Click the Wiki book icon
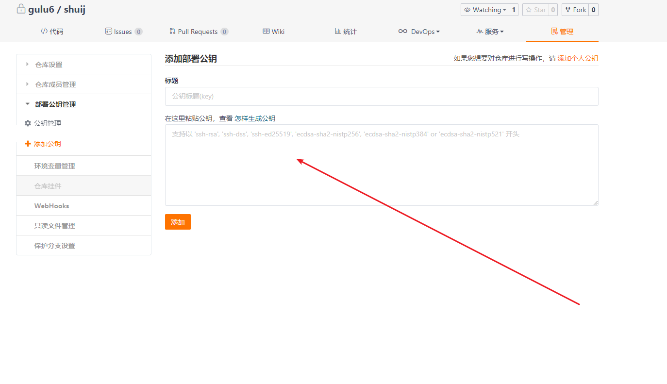Image resolution: width=667 pixels, height=384 pixels. pos(266,31)
